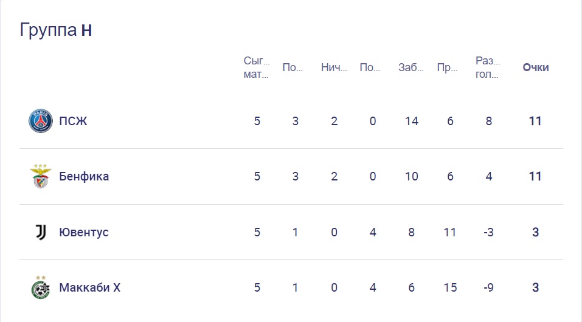582x322 pixels.
Task: Click the Очки column header
Action: [535, 67]
